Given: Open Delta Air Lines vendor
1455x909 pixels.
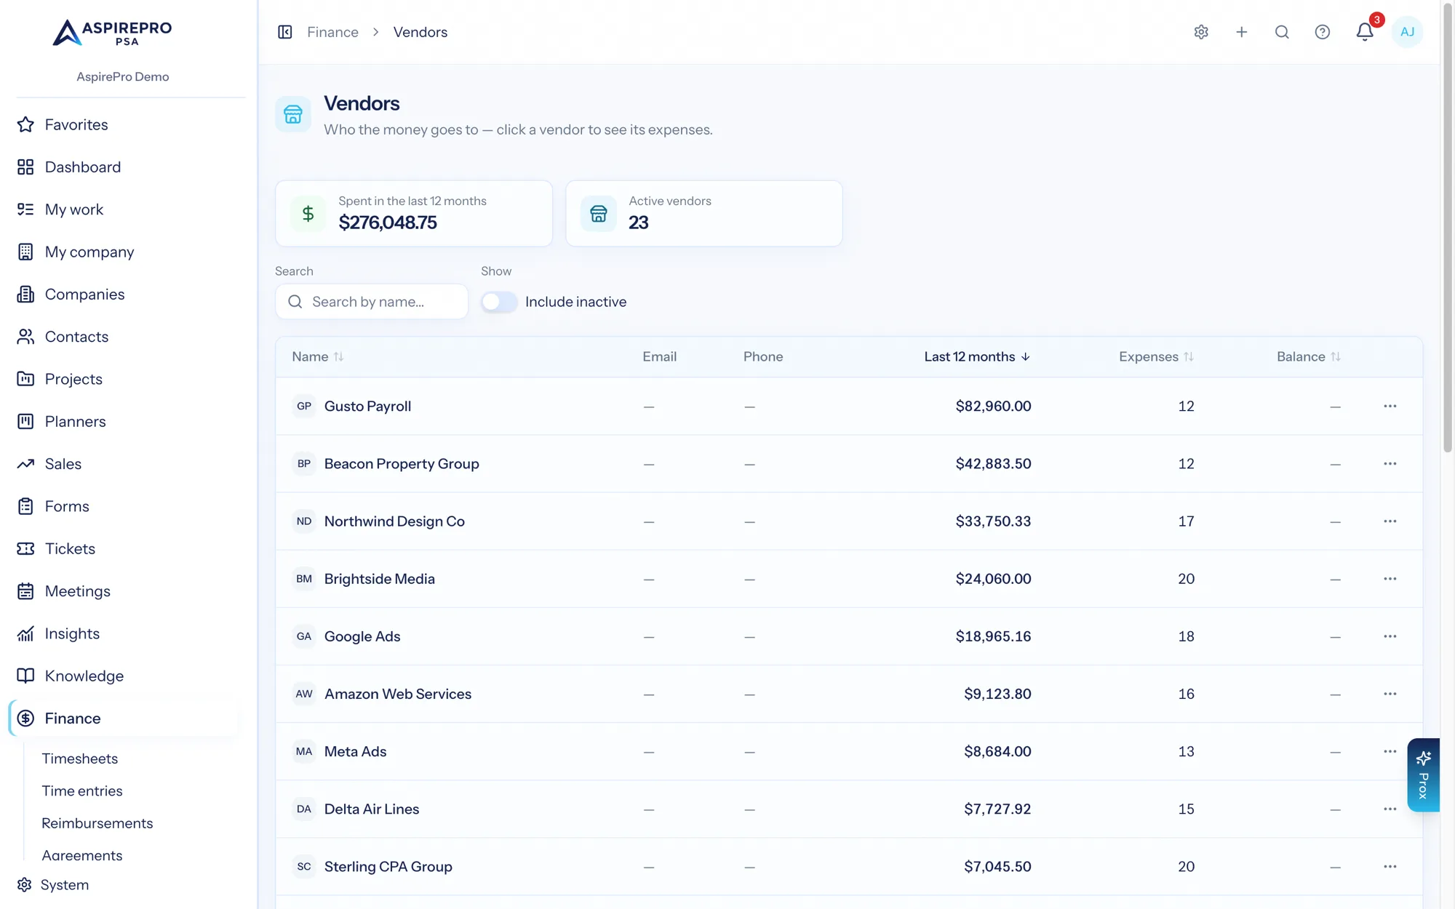Looking at the screenshot, I should pyautogui.click(x=372, y=809).
